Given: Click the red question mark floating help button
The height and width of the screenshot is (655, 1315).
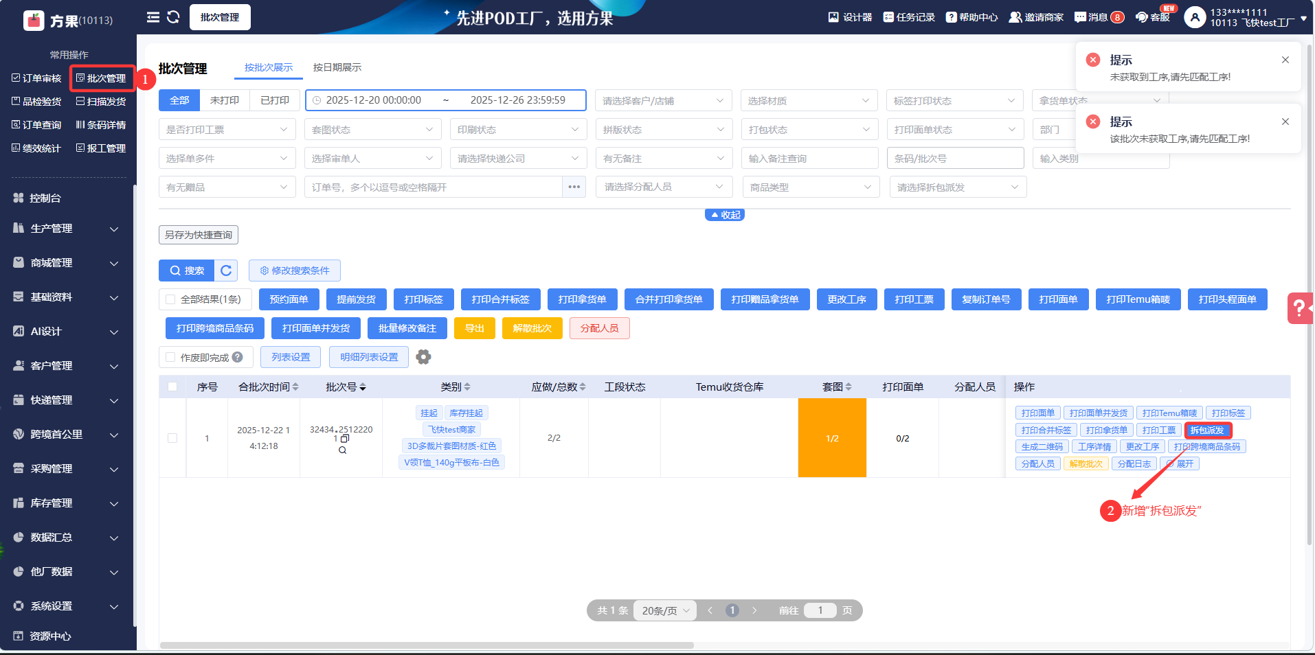Looking at the screenshot, I should click(x=1300, y=308).
